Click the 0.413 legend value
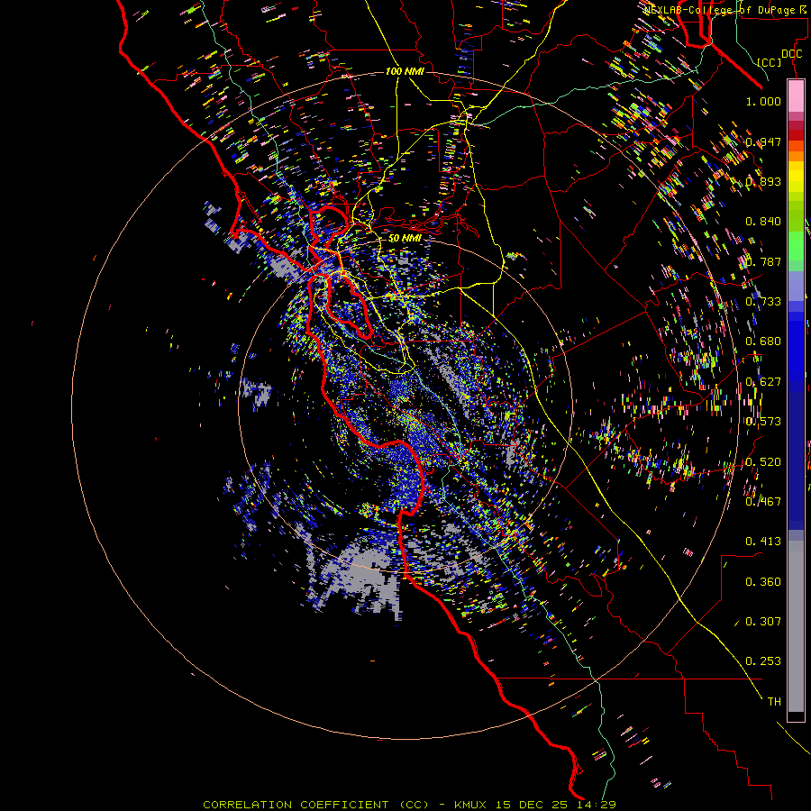This screenshot has width=811, height=811. (763, 542)
